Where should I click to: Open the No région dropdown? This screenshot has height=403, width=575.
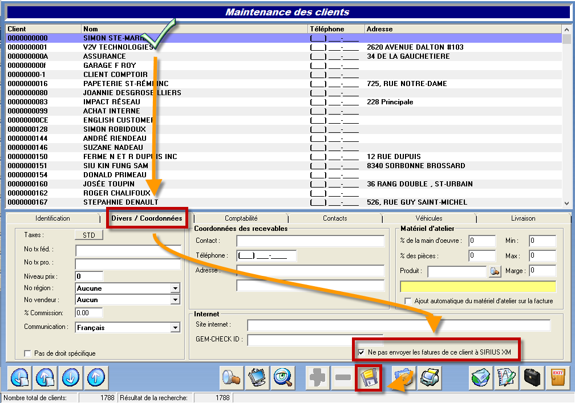pos(175,288)
